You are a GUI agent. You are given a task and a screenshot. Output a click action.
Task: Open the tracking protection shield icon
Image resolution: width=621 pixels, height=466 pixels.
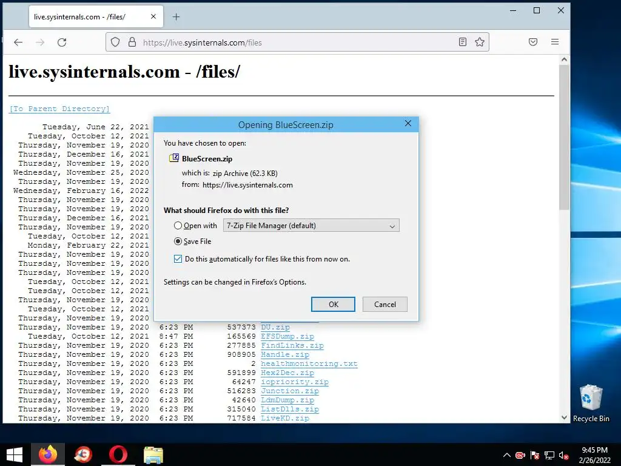[115, 42]
